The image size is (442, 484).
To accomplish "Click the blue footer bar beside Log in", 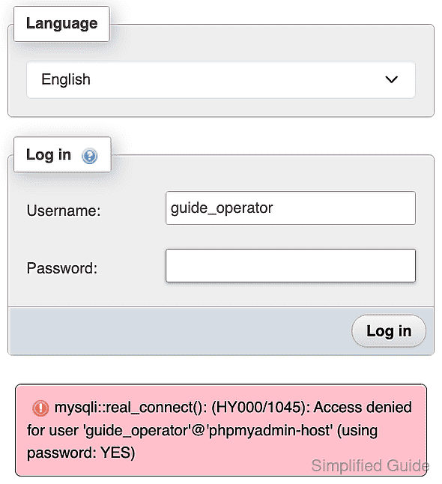I will (179, 331).
